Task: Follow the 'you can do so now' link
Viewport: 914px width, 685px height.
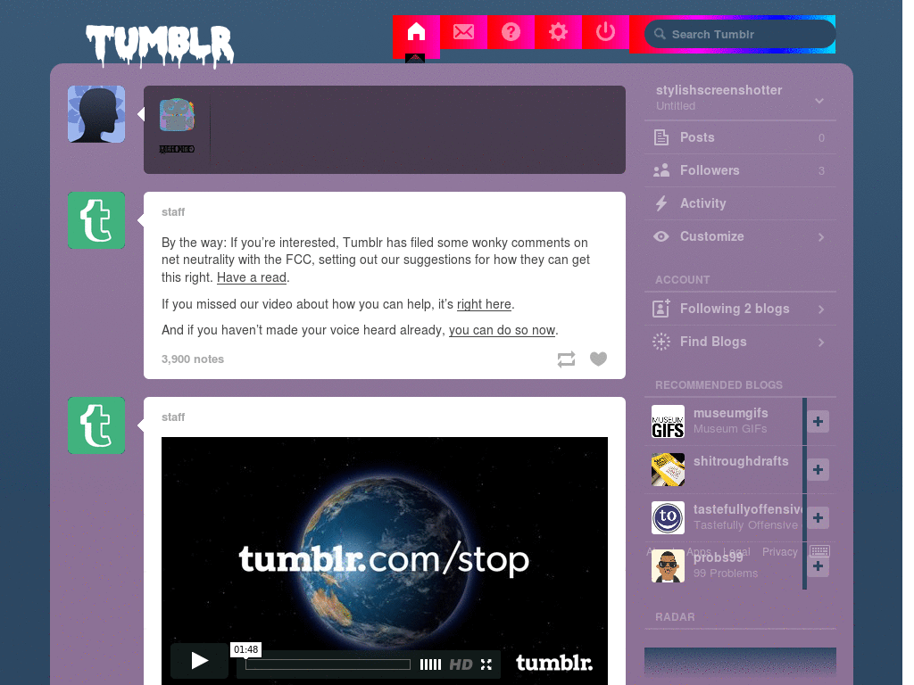Action: click(502, 330)
